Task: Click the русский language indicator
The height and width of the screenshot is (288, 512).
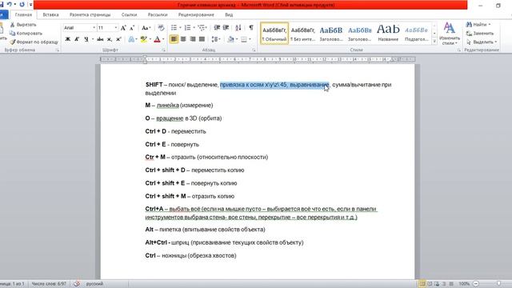Action: [x=94, y=284]
